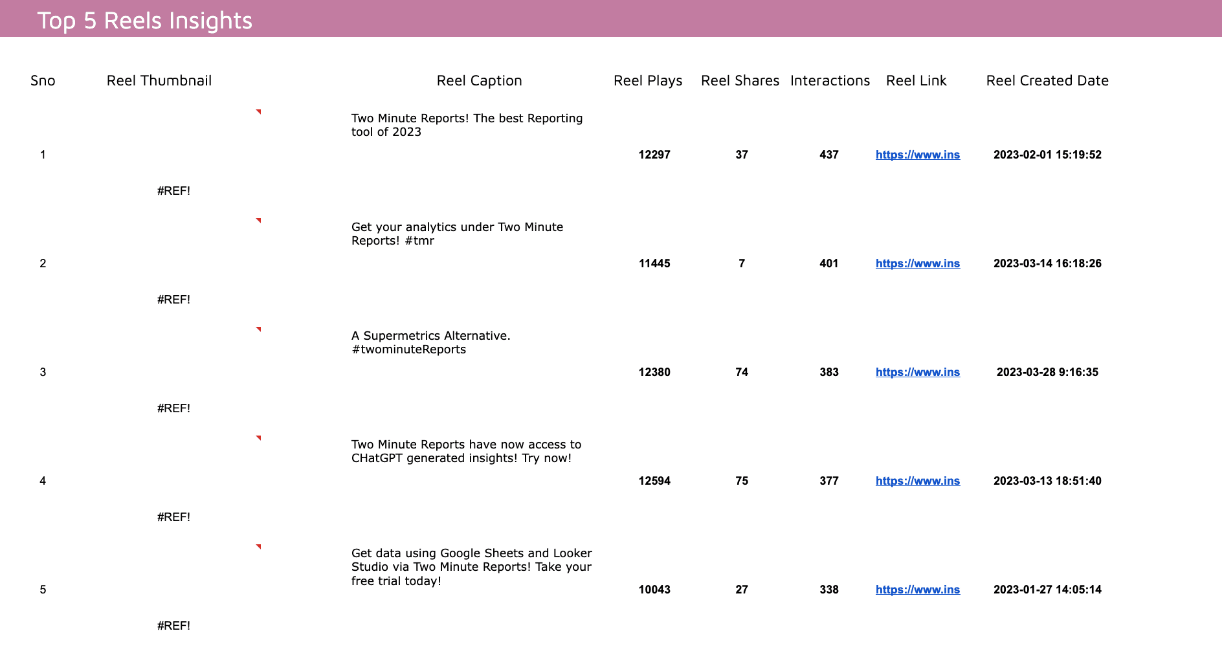The width and height of the screenshot is (1222, 664).
Task: Select the #REF! thumbnail cell in row 4
Action: [173, 517]
